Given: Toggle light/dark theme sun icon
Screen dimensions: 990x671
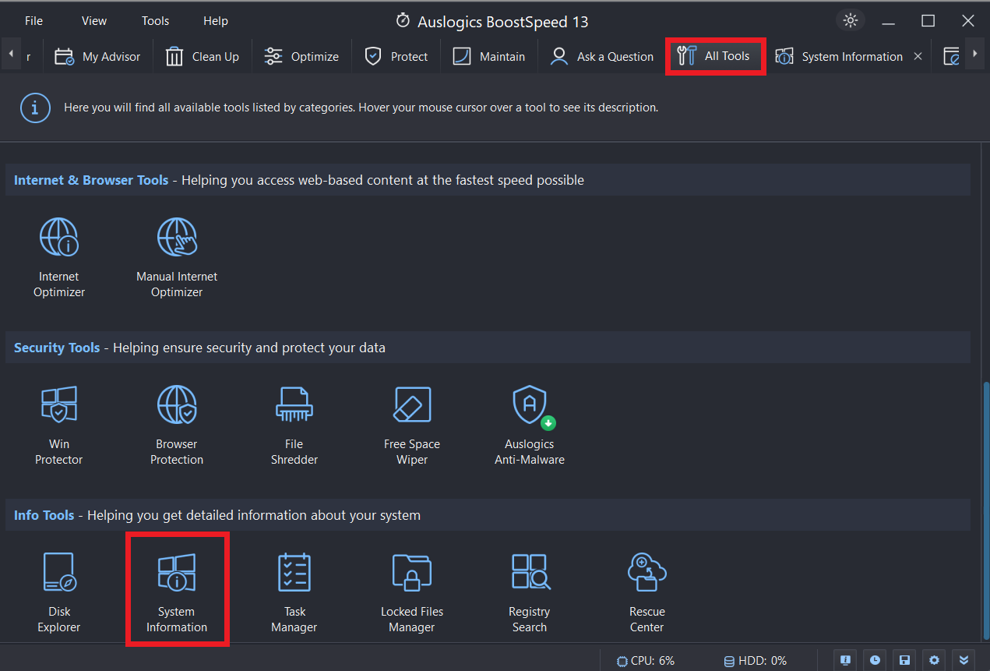Looking at the screenshot, I should [x=851, y=20].
